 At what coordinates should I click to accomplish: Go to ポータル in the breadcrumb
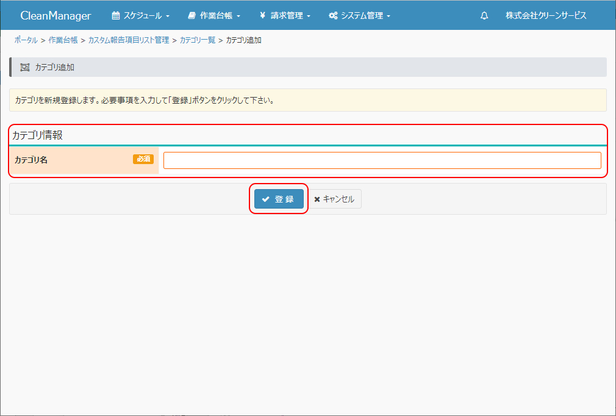[26, 40]
